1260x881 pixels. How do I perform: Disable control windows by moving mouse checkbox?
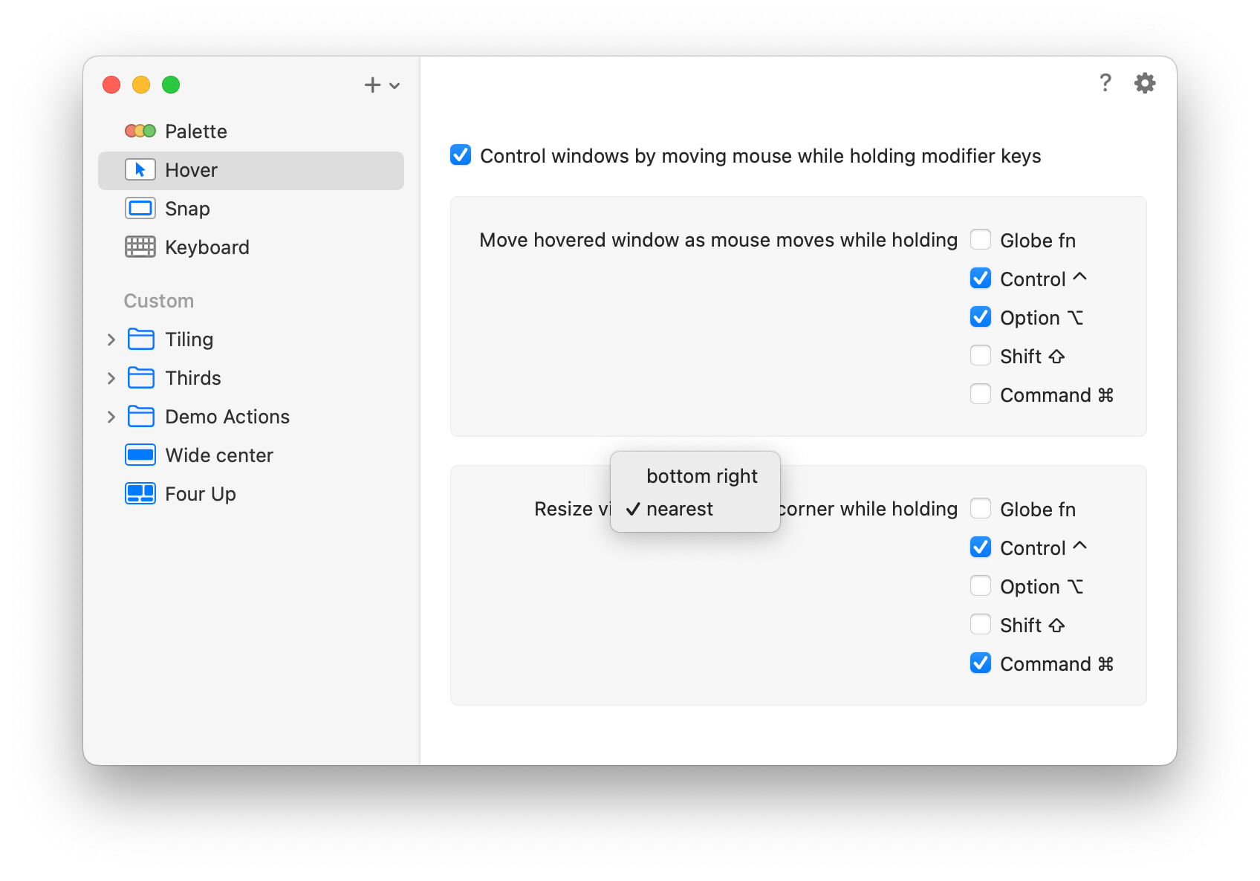461,155
